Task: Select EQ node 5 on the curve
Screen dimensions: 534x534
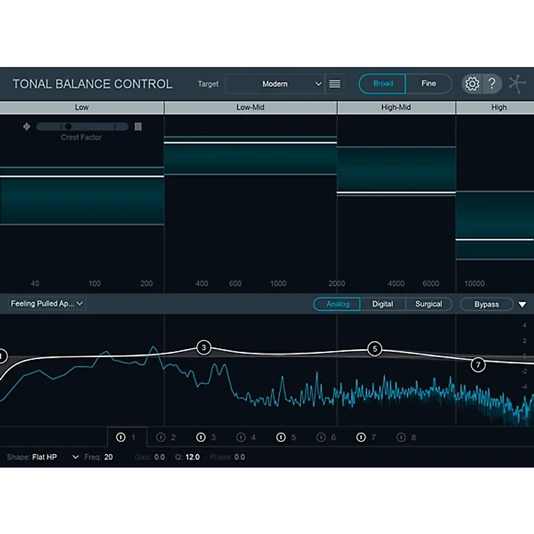Action: [374, 349]
